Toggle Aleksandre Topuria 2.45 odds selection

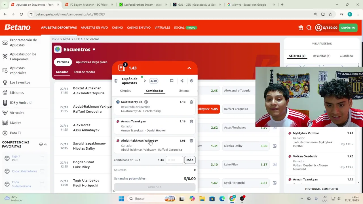(208, 91)
